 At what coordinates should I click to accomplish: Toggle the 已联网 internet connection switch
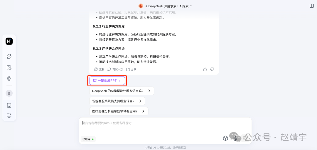pyautogui.click(x=88, y=139)
